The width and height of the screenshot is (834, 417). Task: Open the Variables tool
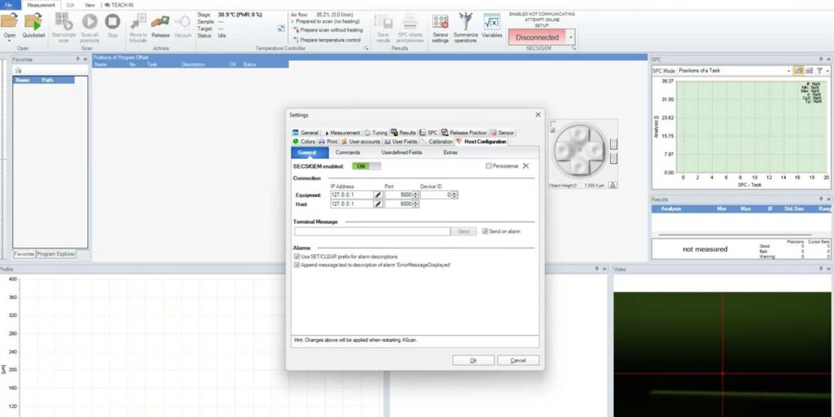pos(492,22)
